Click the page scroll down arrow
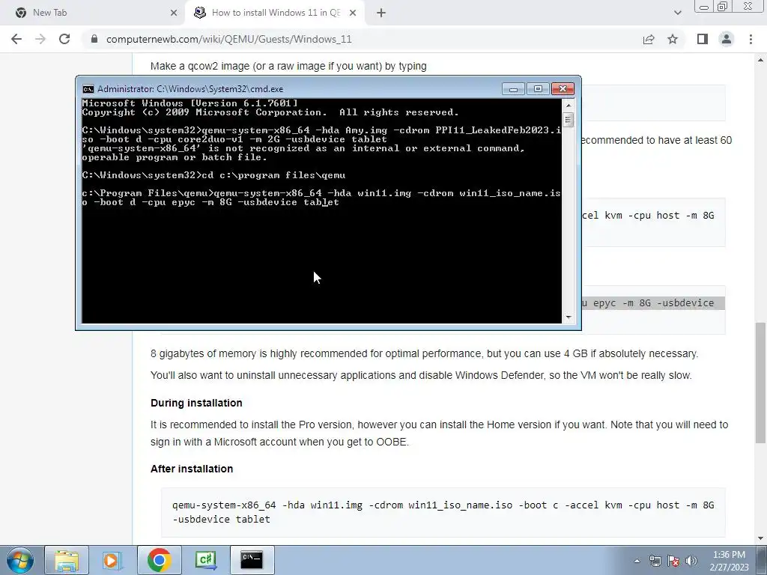Viewport: 767px width, 575px height. 760,538
